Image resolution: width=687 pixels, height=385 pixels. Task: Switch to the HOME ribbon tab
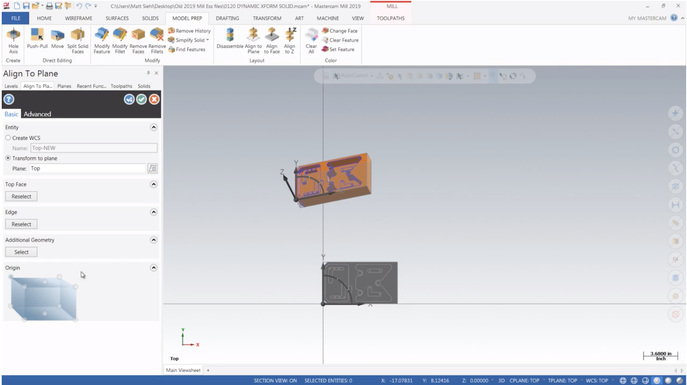[x=44, y=18]
